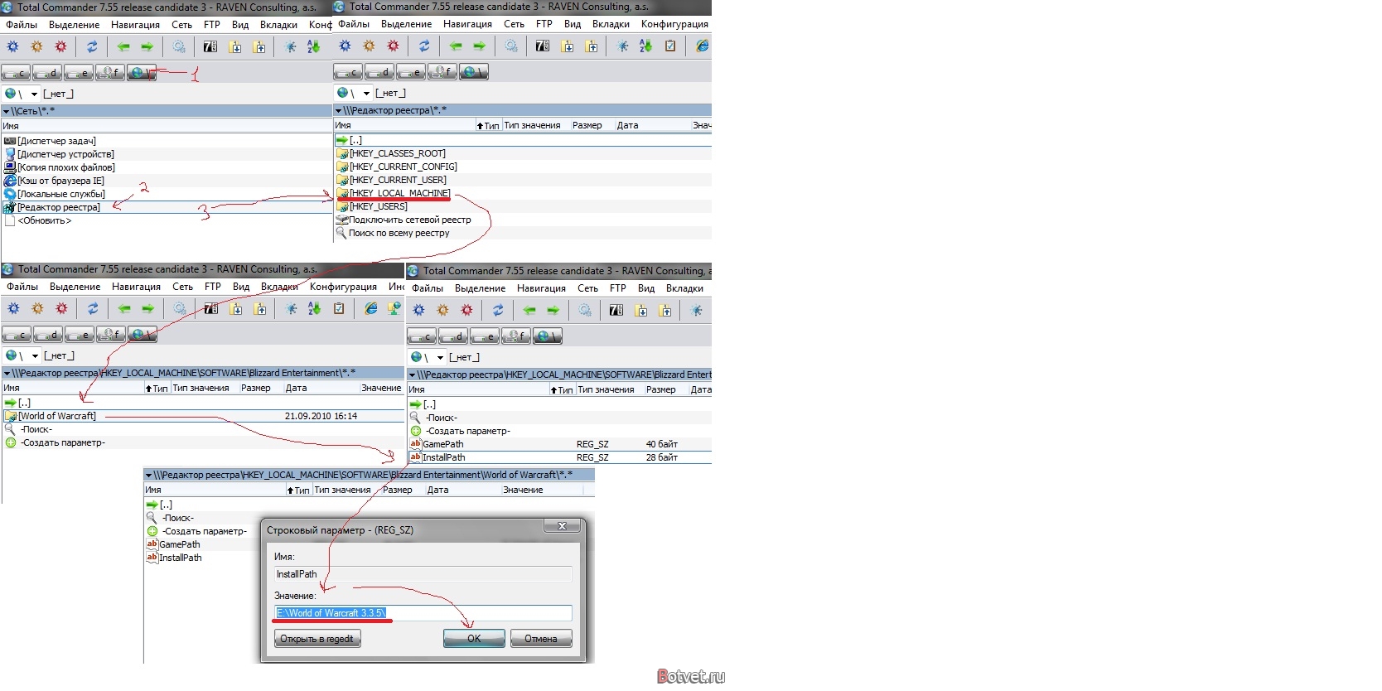Close the Строковый параметр dialog

tap(562, 526)
